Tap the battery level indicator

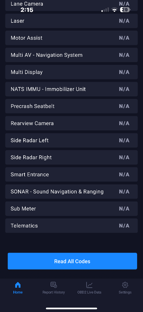(125, 10)
